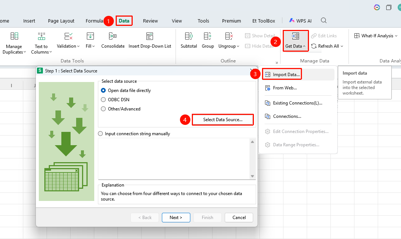Expand the Text to Columns dropdown arrow
401x239 pixels.
pos(51,52)
